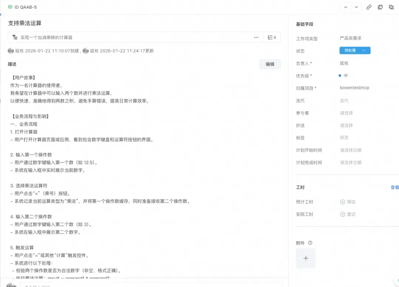This screenshot has height=287, width=399.
Task: Click the ID QAAB-5 text
Action: click(25, 7)
